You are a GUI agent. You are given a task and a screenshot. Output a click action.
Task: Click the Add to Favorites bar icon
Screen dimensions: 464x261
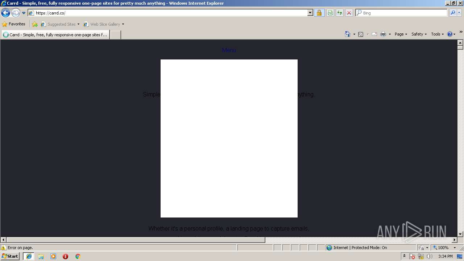(x=35, y=24)
